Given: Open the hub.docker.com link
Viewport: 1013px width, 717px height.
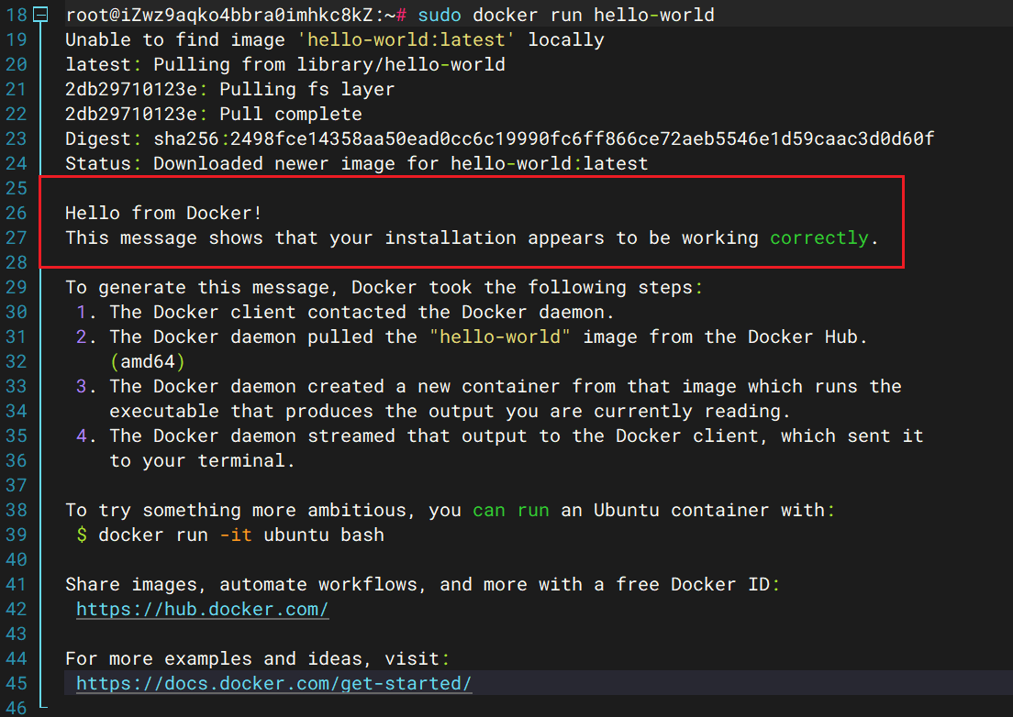Looking at the screenshot, I should (x=202, y=609).
